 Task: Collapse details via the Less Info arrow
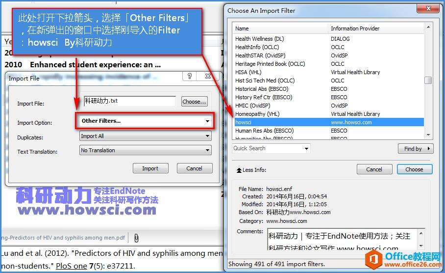pyautogui.click(x=239, y=170)
